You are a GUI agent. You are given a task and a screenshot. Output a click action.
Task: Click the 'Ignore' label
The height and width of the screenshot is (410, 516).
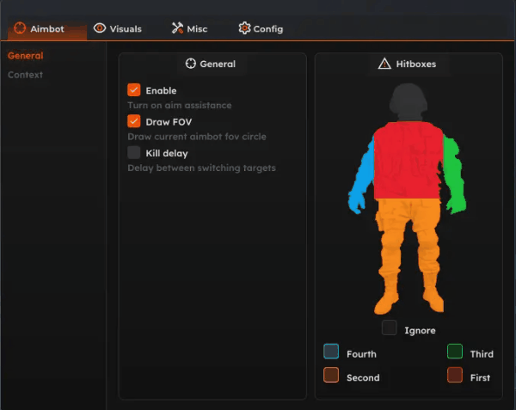[420, 330]
